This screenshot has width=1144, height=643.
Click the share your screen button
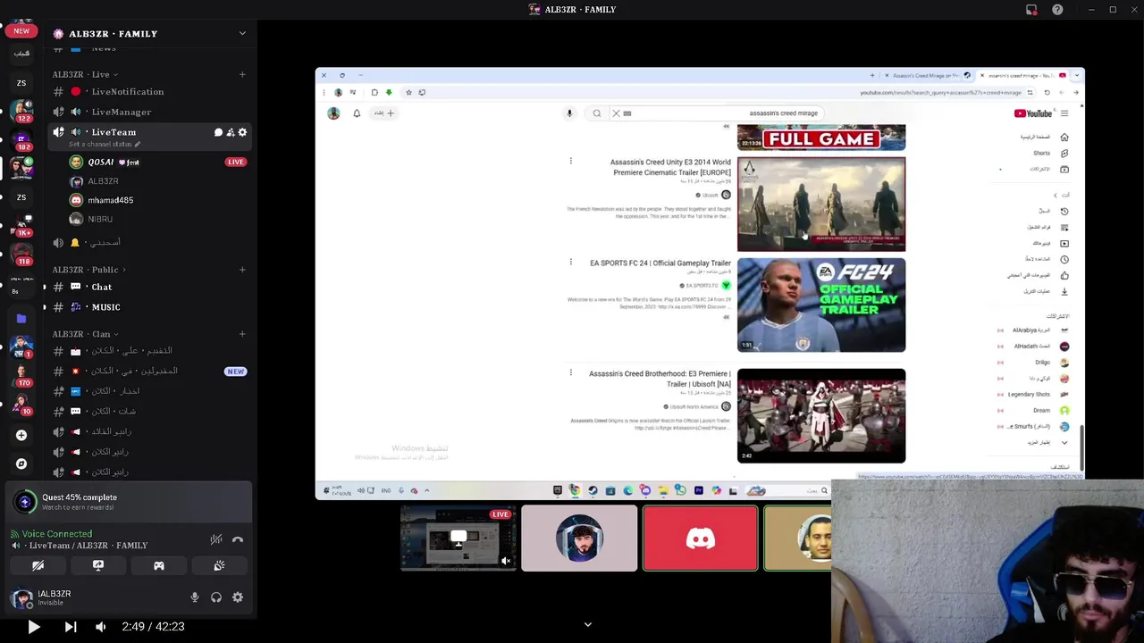click(98, 565)
